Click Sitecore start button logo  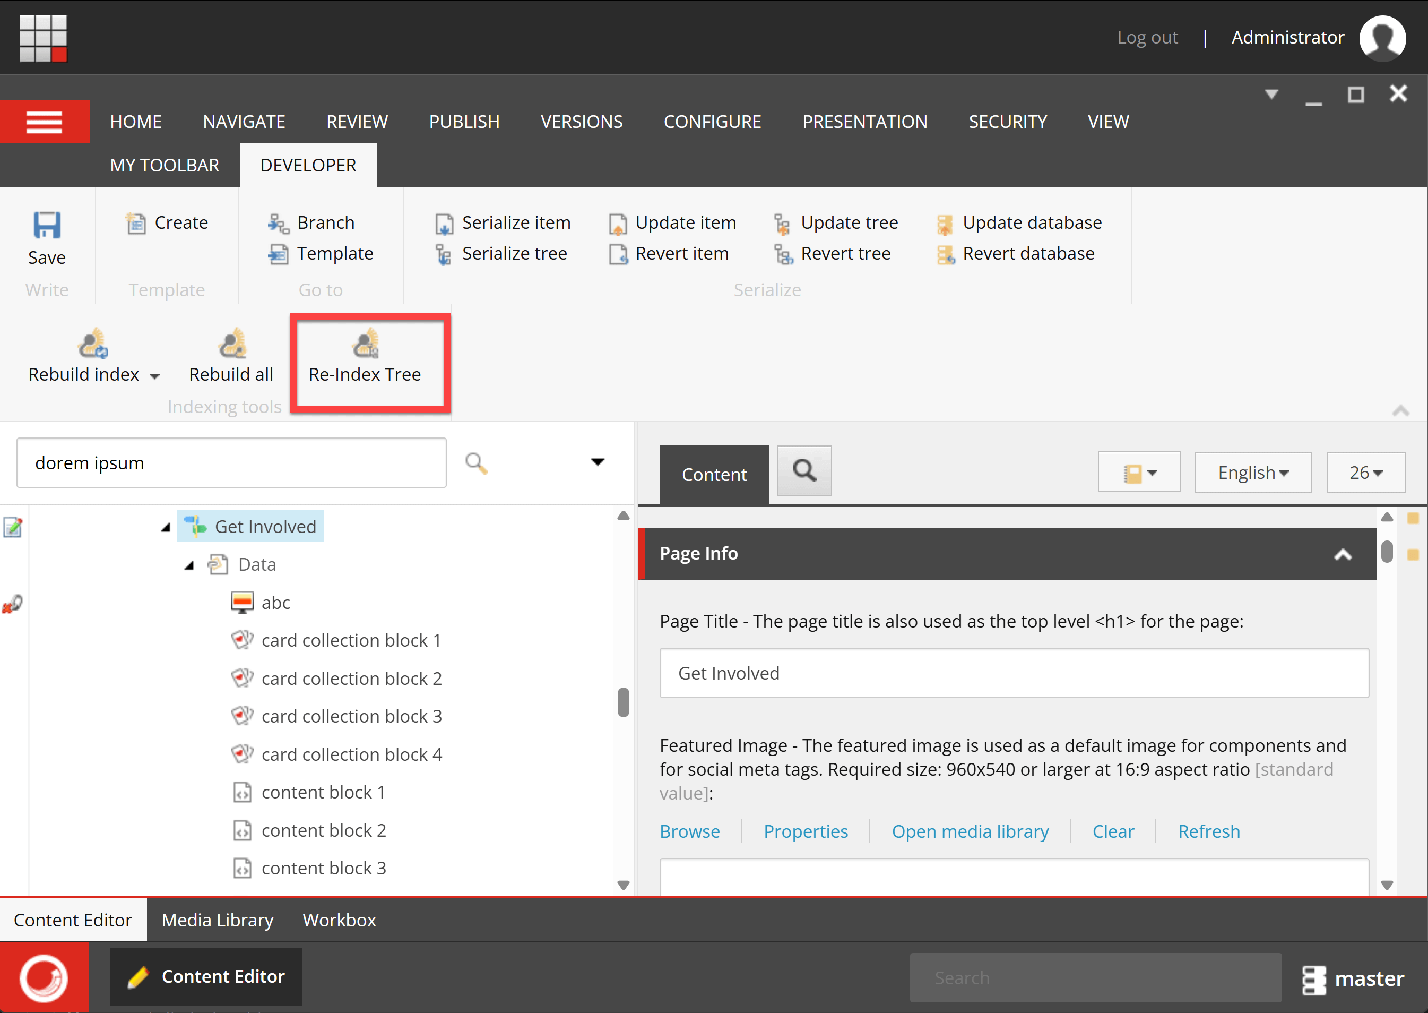pos(44,977)
